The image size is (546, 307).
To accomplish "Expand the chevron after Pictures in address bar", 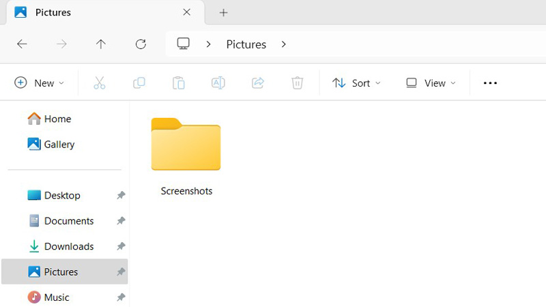I will (284, 44).
